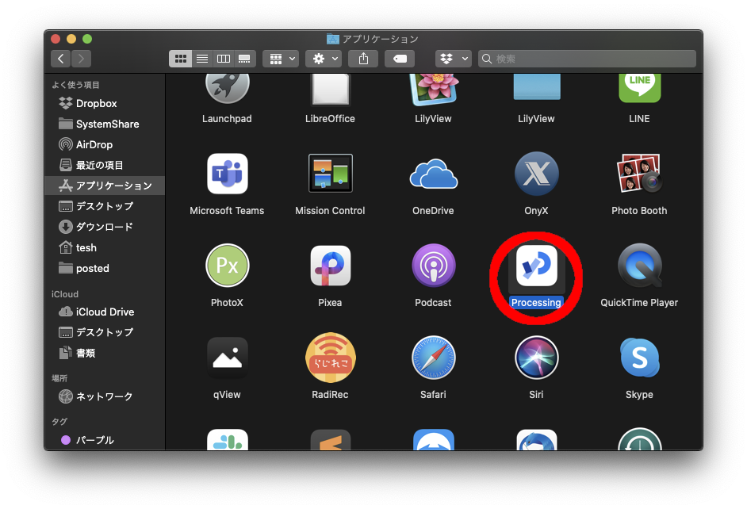Open AirDrop in the sidebar
The width and height of the screenshot is (747, 509).
tap(105, 144)
